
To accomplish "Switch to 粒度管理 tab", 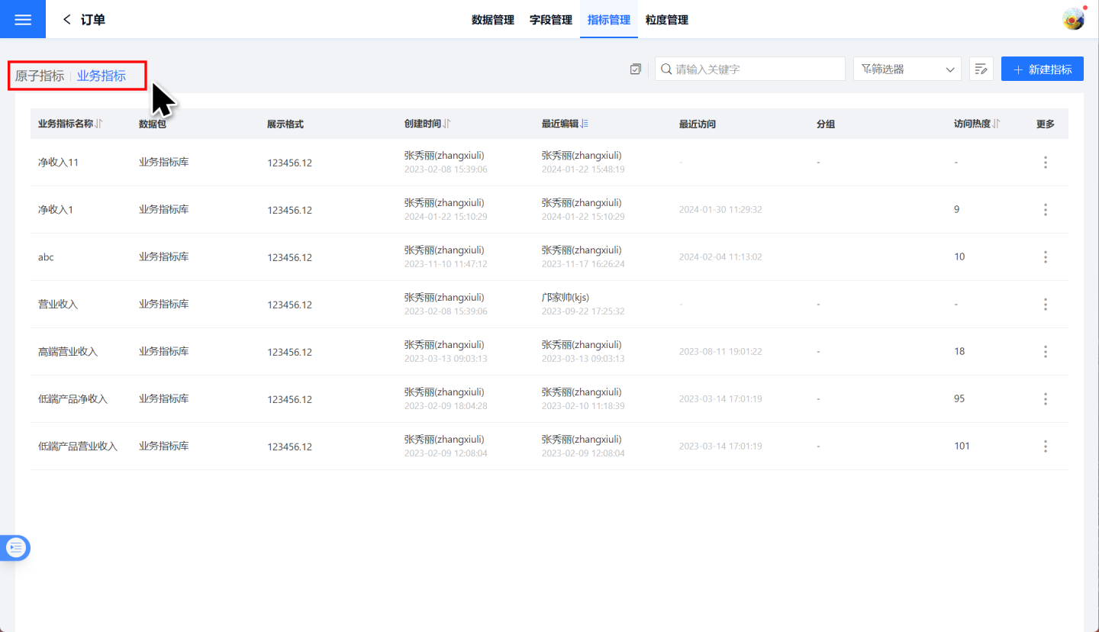I will click(666, 20).
